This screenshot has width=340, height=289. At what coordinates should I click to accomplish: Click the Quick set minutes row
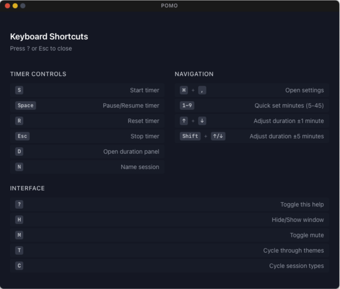tap(252, 106)
